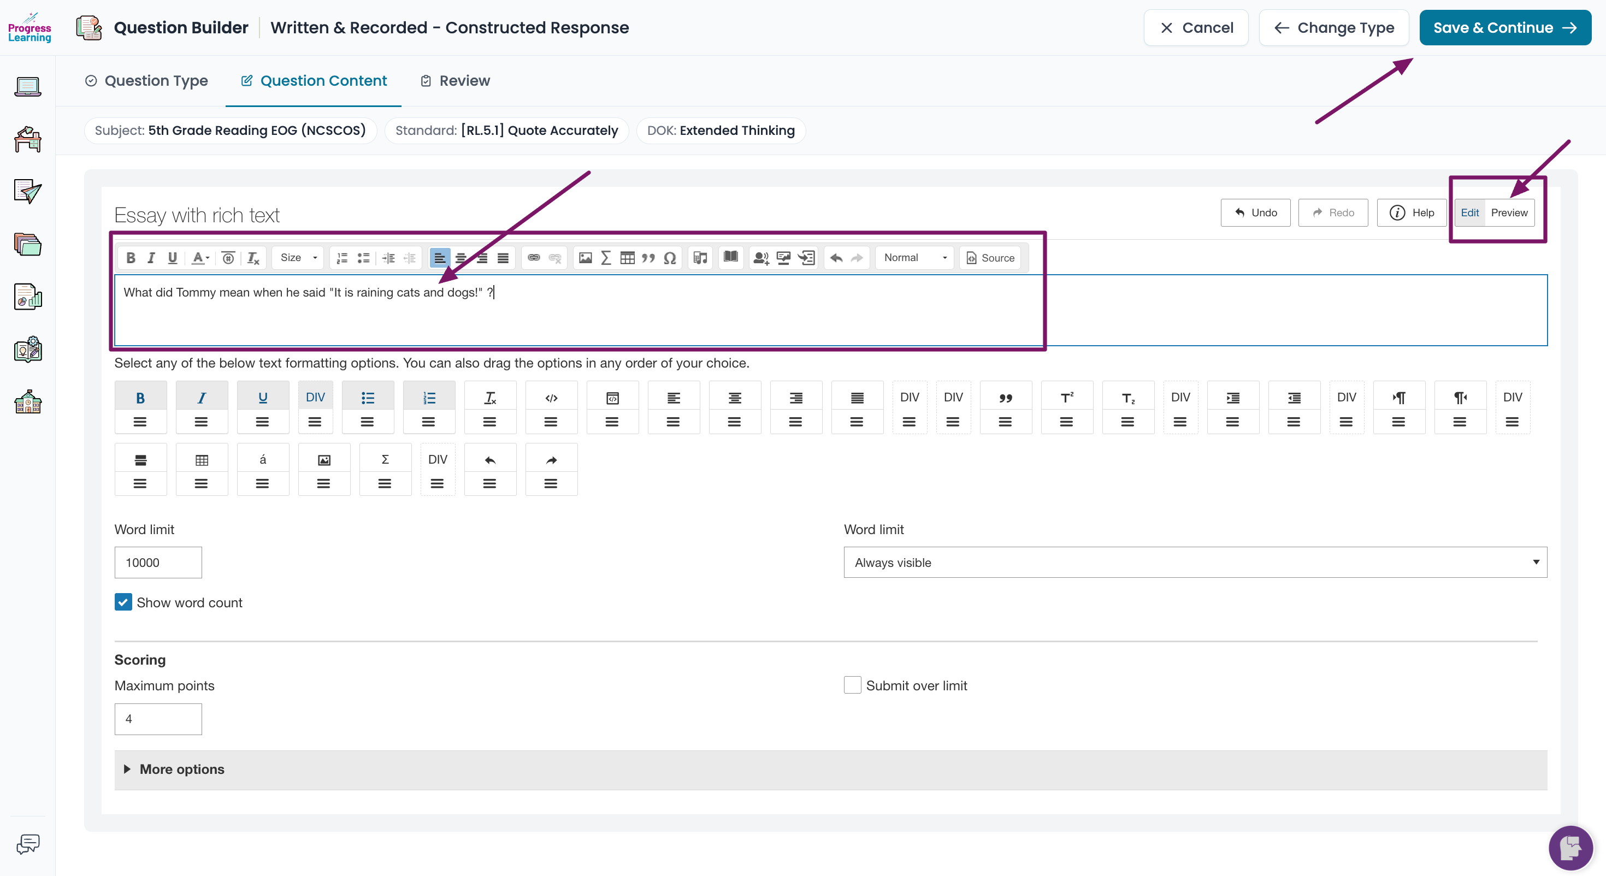Apply block quote from the editor toolbar

point(648,257)
